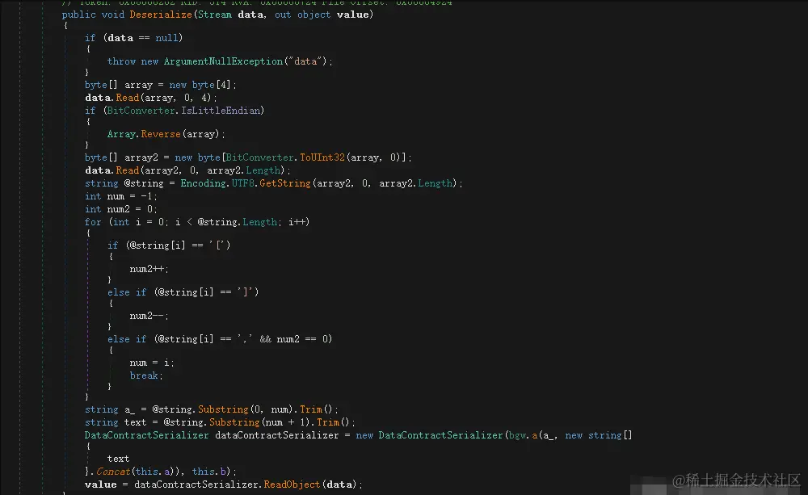This screenshot has width=808, height=495.
Task: Click Substring in 'Substring(0, num)'
Action: click(223, 409)
